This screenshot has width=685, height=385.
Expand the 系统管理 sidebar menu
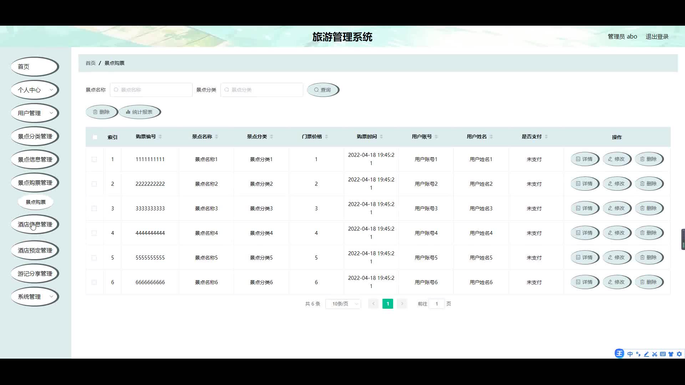[x=35, y=297]
